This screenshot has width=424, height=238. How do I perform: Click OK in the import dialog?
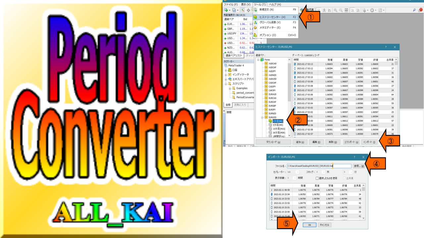309,225
